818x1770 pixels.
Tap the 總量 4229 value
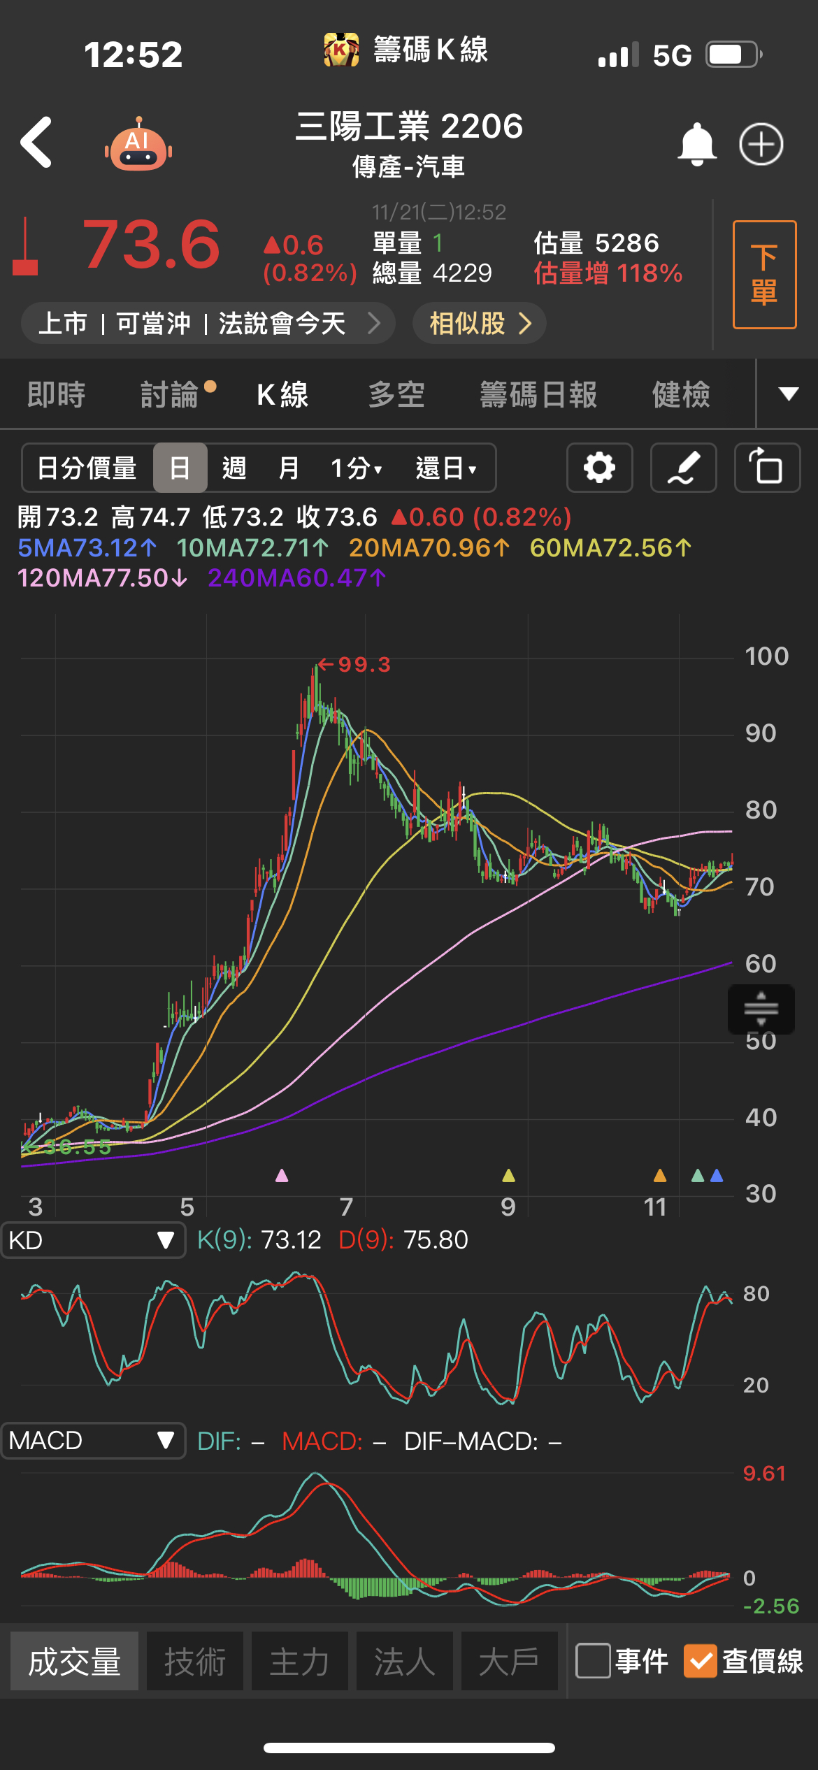pyautogui.click(x=432, y=273)
